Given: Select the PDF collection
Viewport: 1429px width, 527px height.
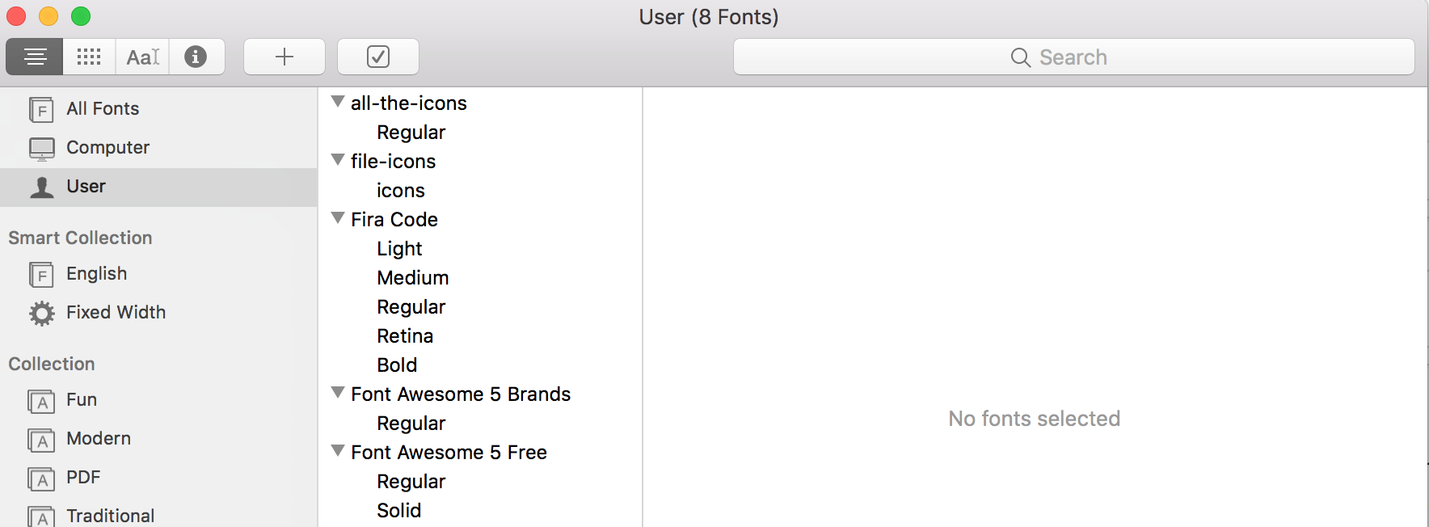Looking at the screenshot, I should [x=83, y=477].
